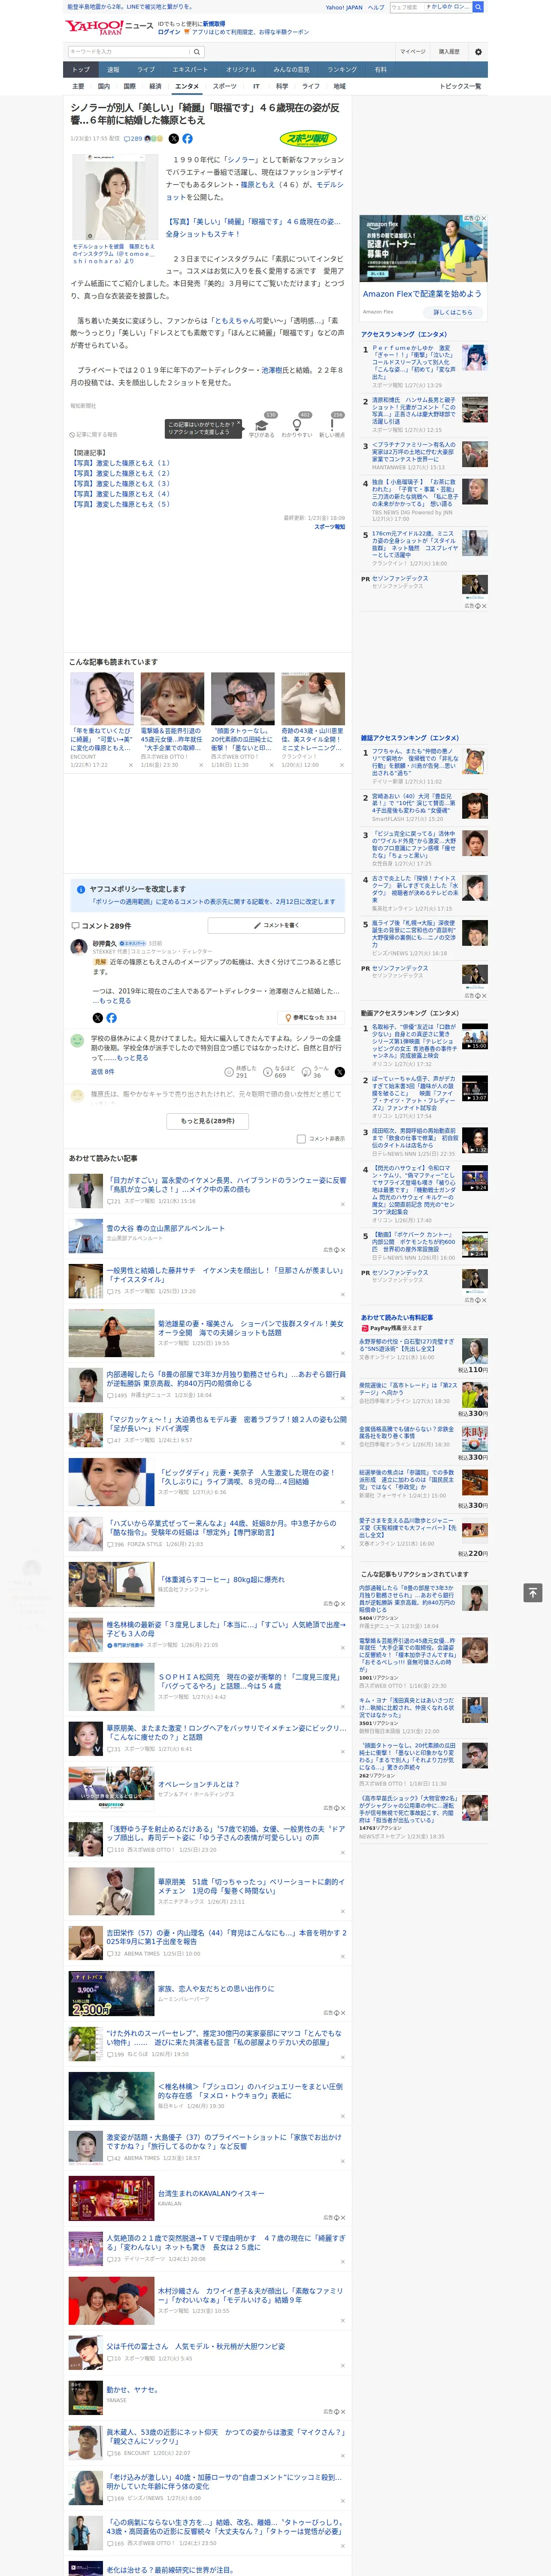Screen dimensions: 551x2576
Task: Share the second comment on X
Action: 339,1071
